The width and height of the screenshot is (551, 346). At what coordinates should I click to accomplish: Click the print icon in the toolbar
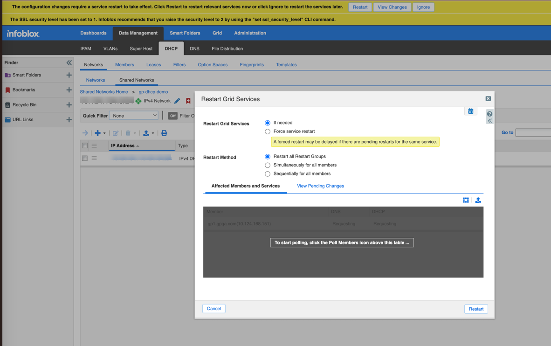tap(164, 133)
